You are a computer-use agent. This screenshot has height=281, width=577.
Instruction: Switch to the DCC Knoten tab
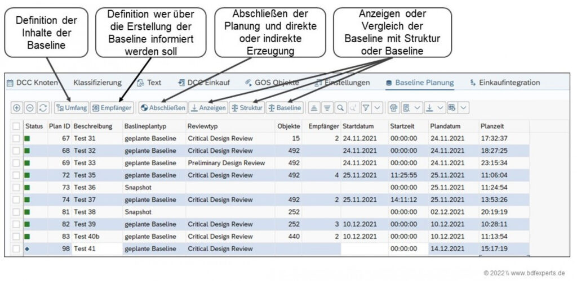click(33, 83)
